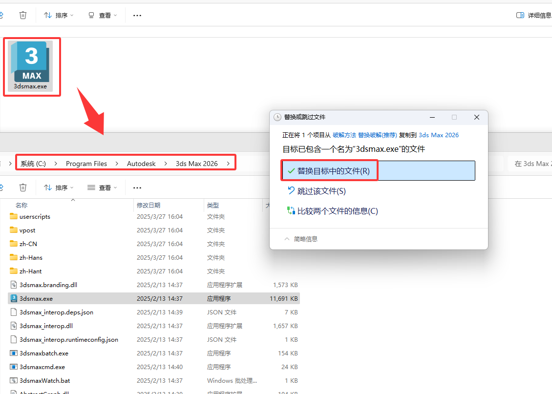Click the 在 3ds Max search box

point(530,164)
